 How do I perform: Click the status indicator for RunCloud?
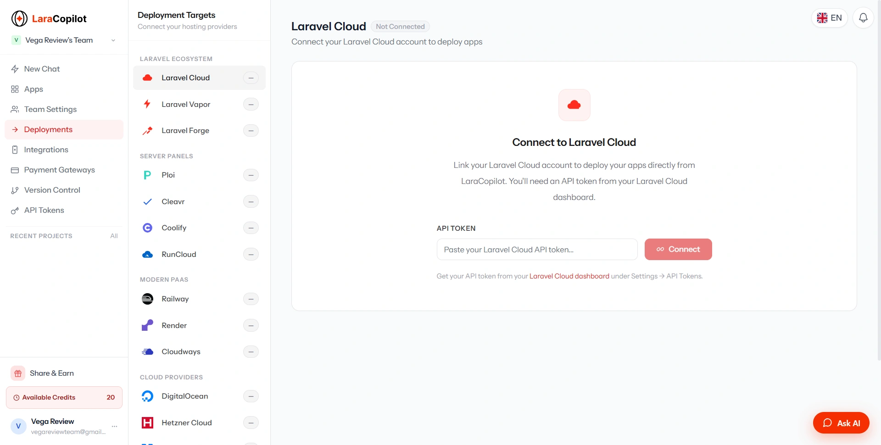251,255
